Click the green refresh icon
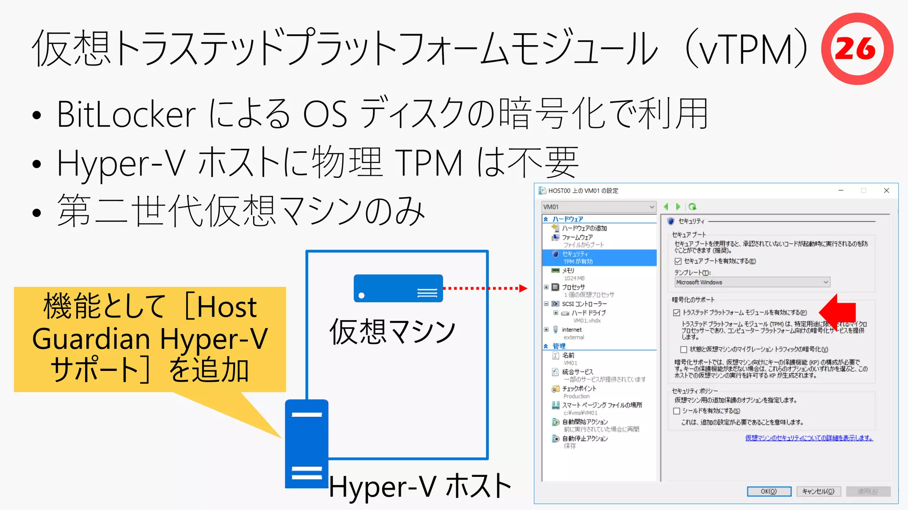 coord(693,207)
